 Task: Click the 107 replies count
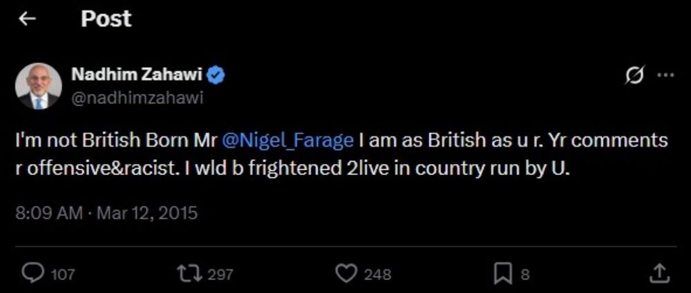63,274
